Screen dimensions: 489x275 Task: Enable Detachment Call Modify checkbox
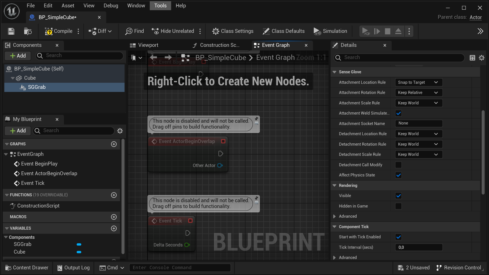[399, 165]
